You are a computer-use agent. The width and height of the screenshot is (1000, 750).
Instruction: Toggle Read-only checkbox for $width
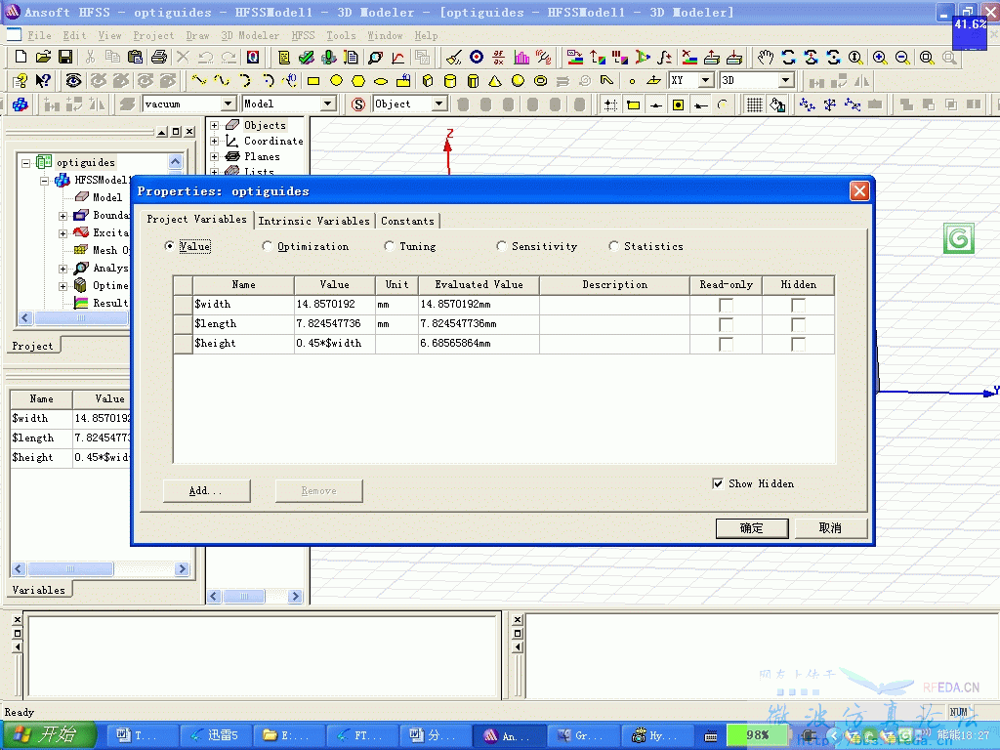(726, 305)
